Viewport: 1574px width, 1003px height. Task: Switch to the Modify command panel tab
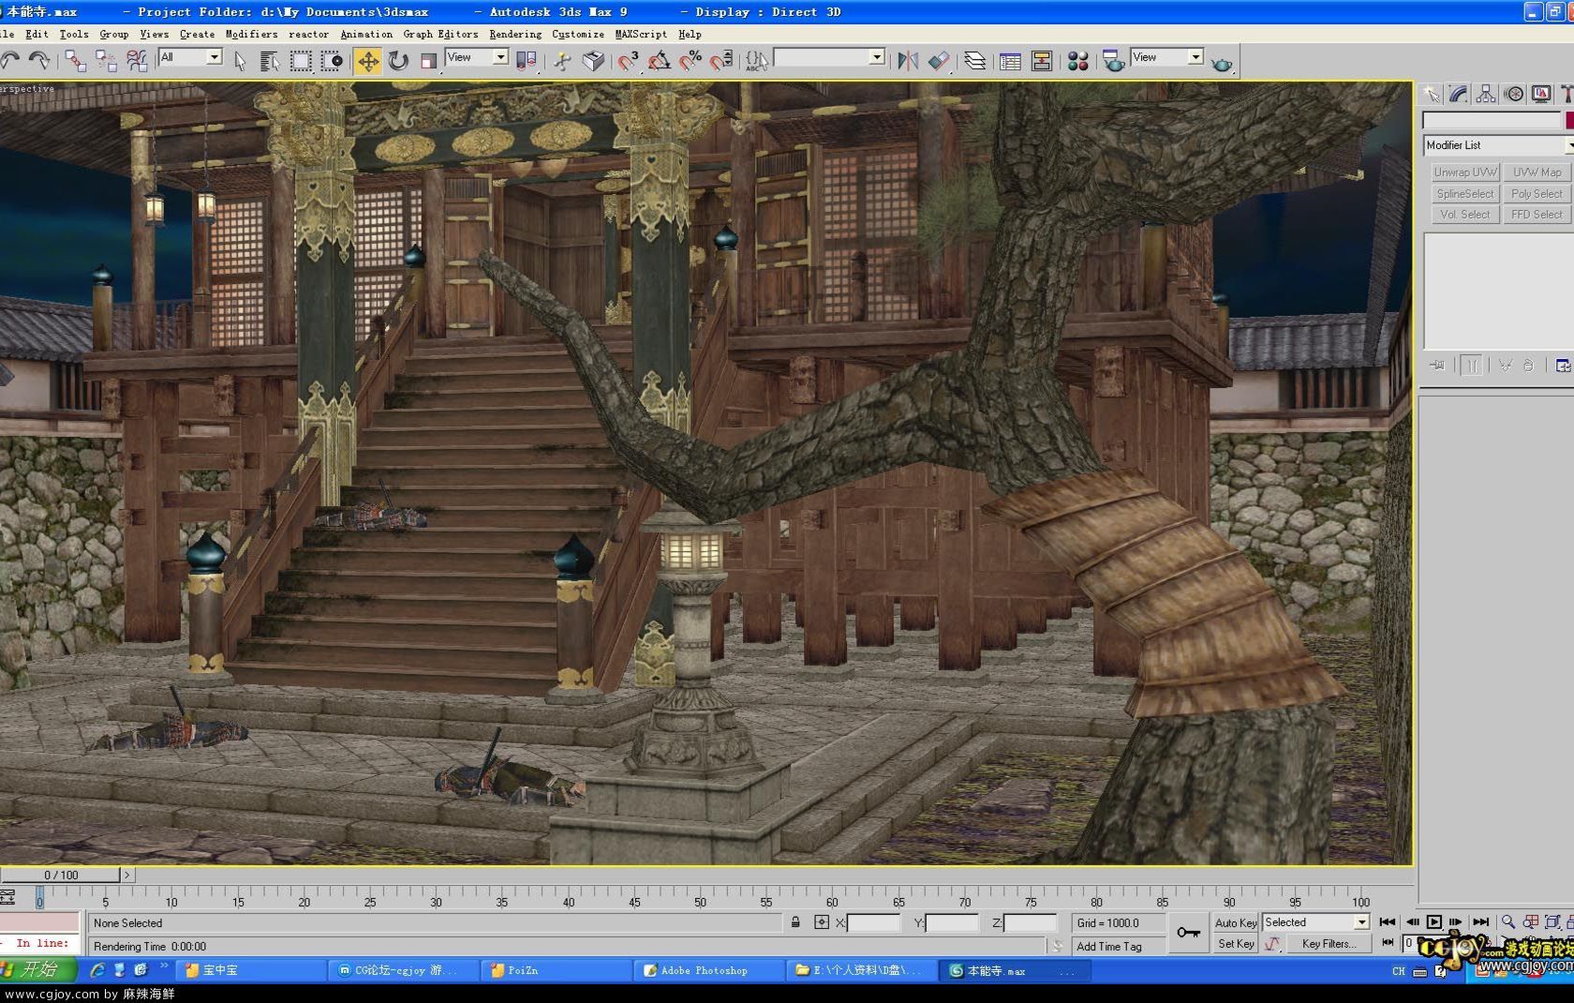click(x=1459, y=94)
